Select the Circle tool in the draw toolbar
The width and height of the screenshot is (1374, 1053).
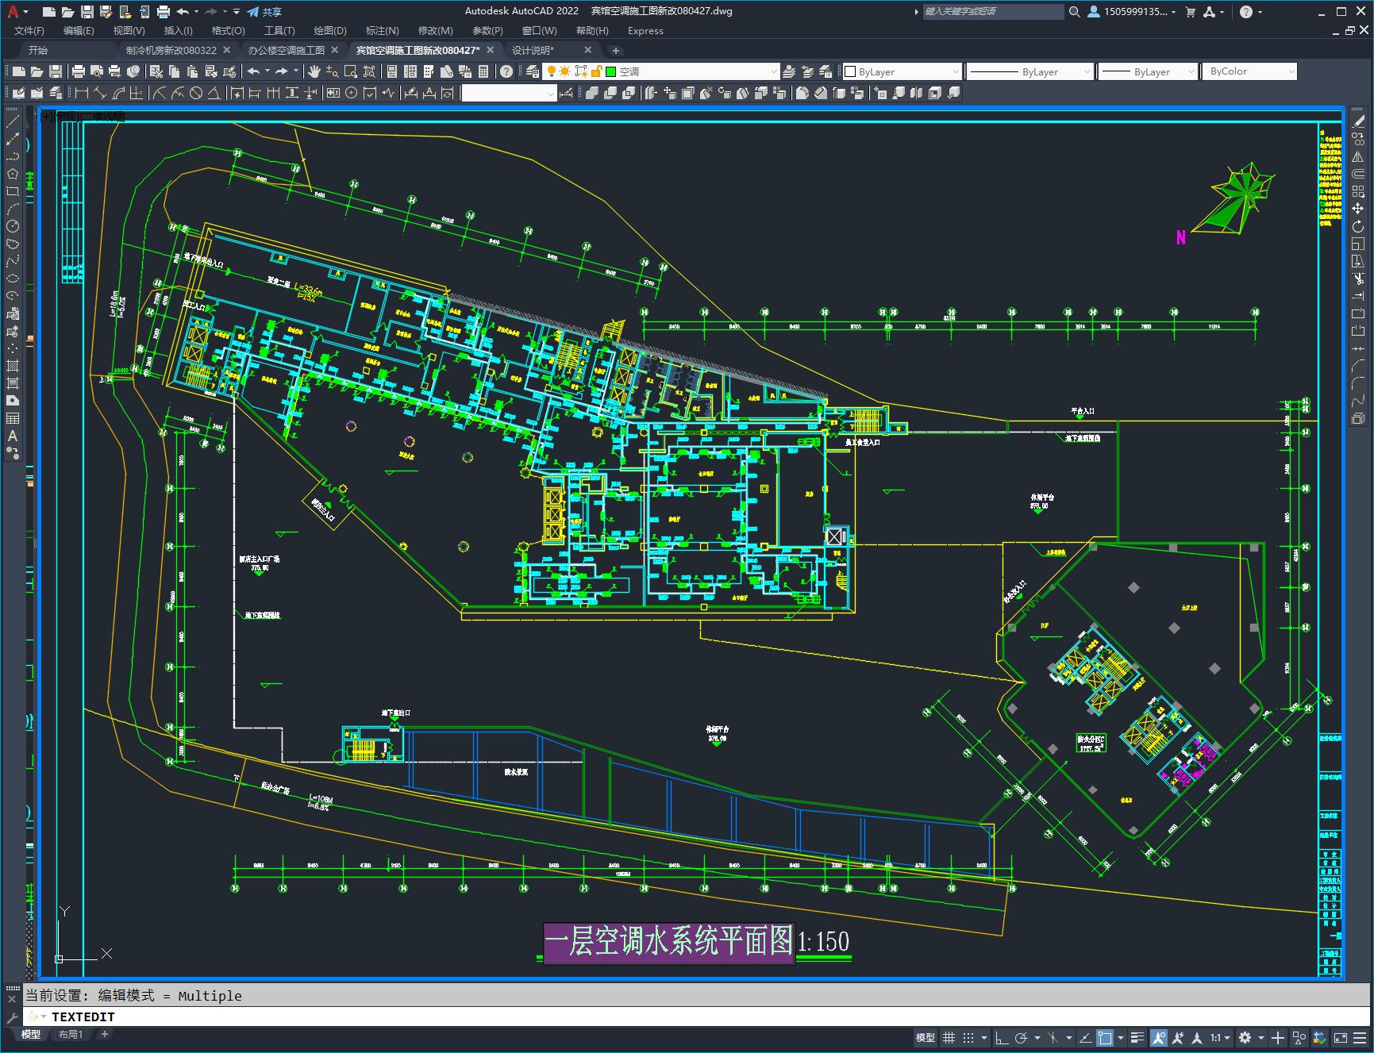click(x=13, y=226)
